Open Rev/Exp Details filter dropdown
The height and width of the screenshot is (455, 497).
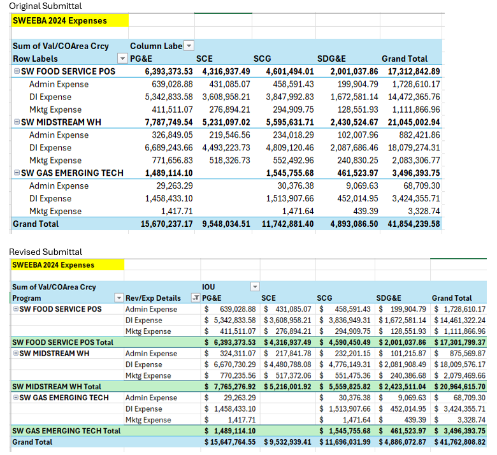point(196,298)
